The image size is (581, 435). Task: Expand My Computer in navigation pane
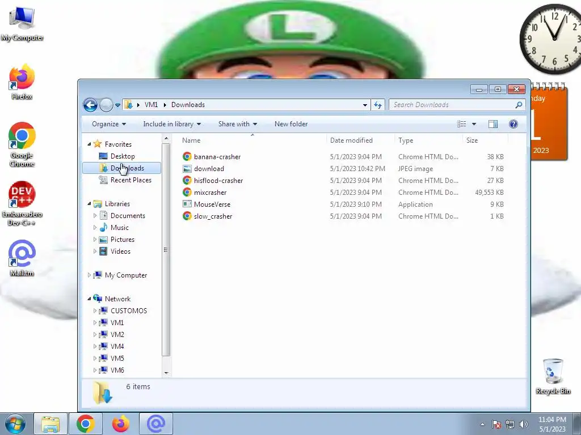pos(89,275)
